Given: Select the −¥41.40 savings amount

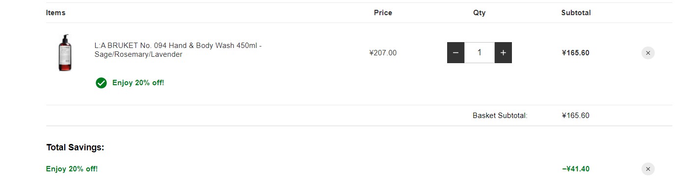Looking at the screenshot, I should [576, 169].
